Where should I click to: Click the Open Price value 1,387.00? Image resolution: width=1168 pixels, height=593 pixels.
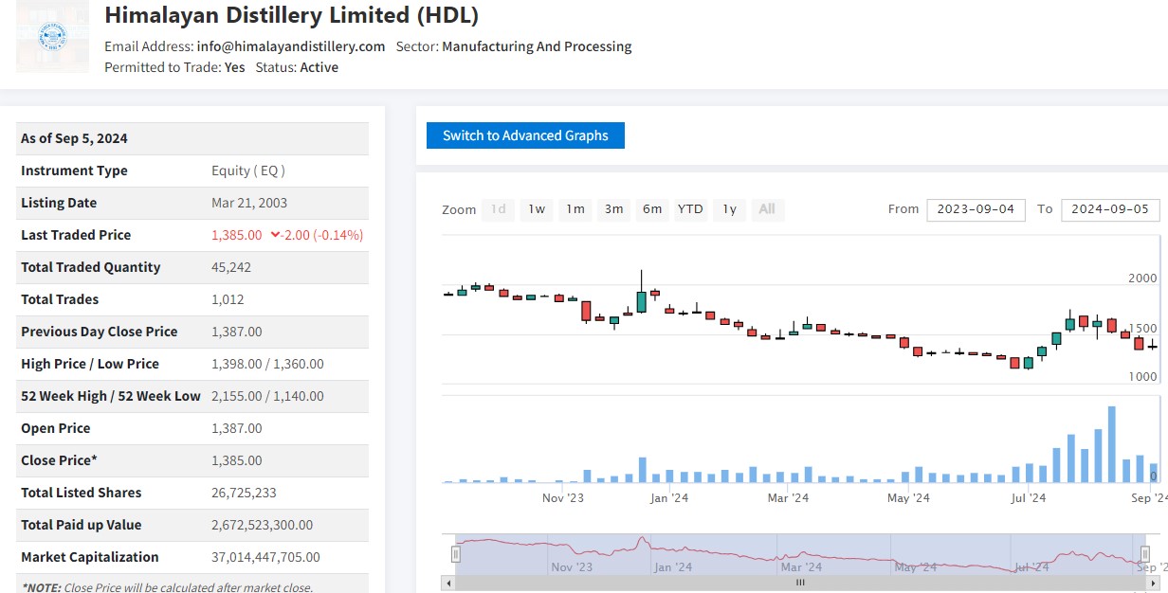(237, 428)
